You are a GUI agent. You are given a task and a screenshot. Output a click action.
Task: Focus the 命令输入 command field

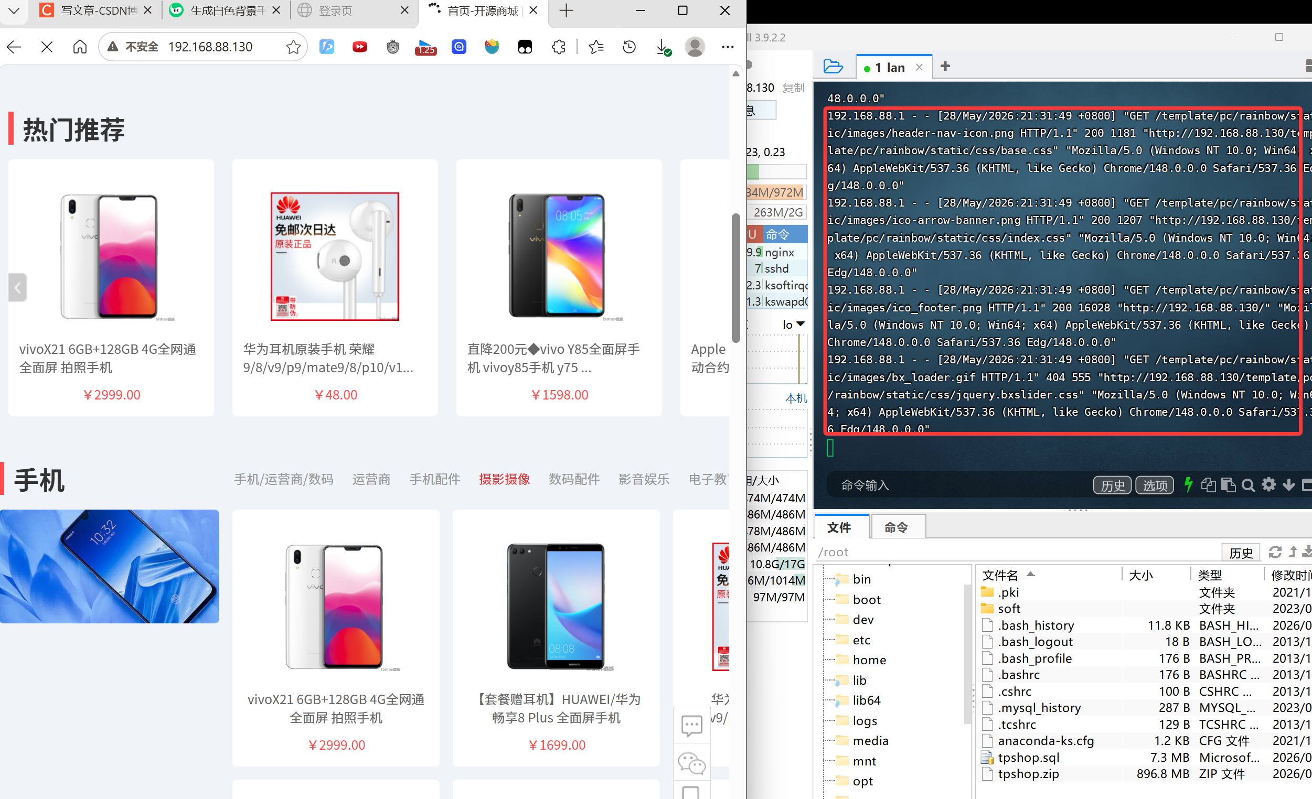[958, 485]
